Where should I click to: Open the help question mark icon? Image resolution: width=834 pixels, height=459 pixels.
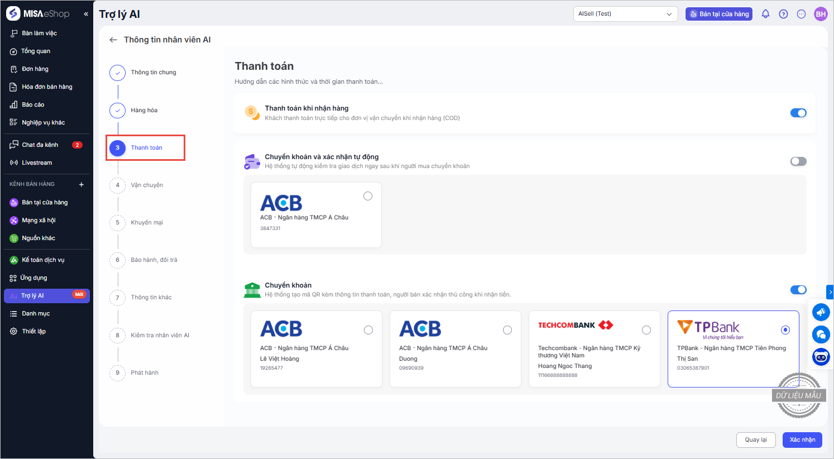click(783, 14)
